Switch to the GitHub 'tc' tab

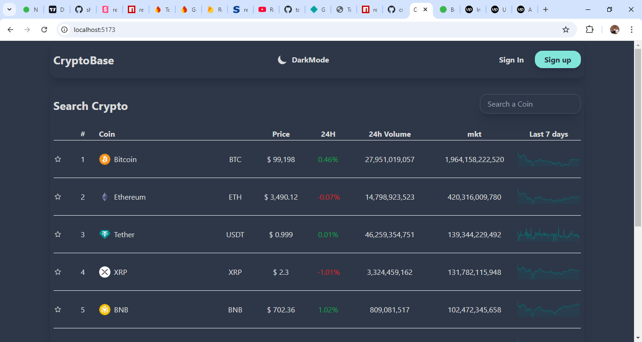tap(292, 9)
